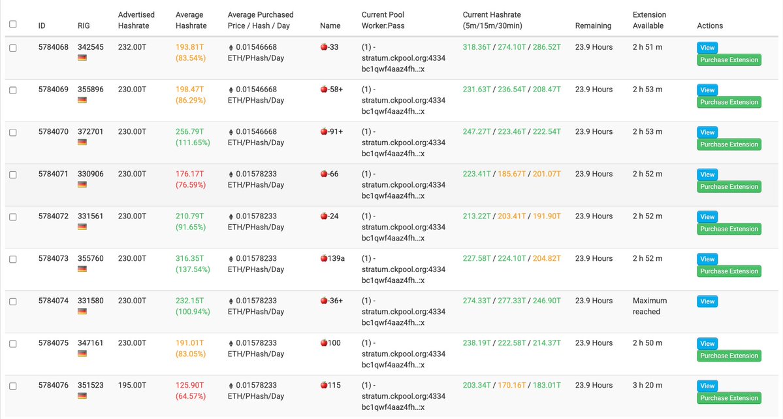The height and width of the screenshot is (419, 783).
Task: Click the flag icon under rig 331580
Action: pyautogui.click(x=82, y=312)
